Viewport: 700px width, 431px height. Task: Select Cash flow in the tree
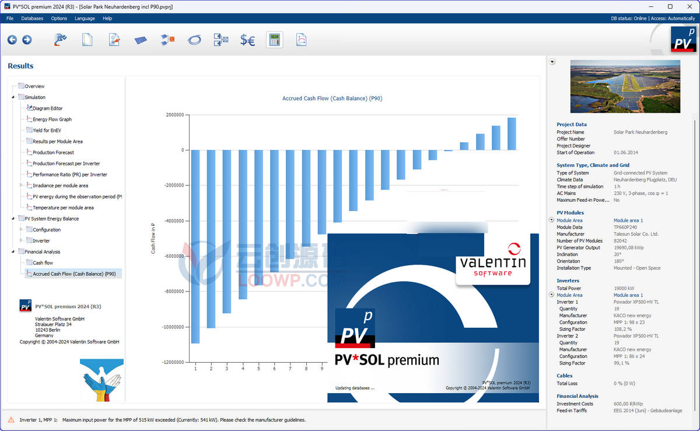pyautogui.click(x=43, y=263)
